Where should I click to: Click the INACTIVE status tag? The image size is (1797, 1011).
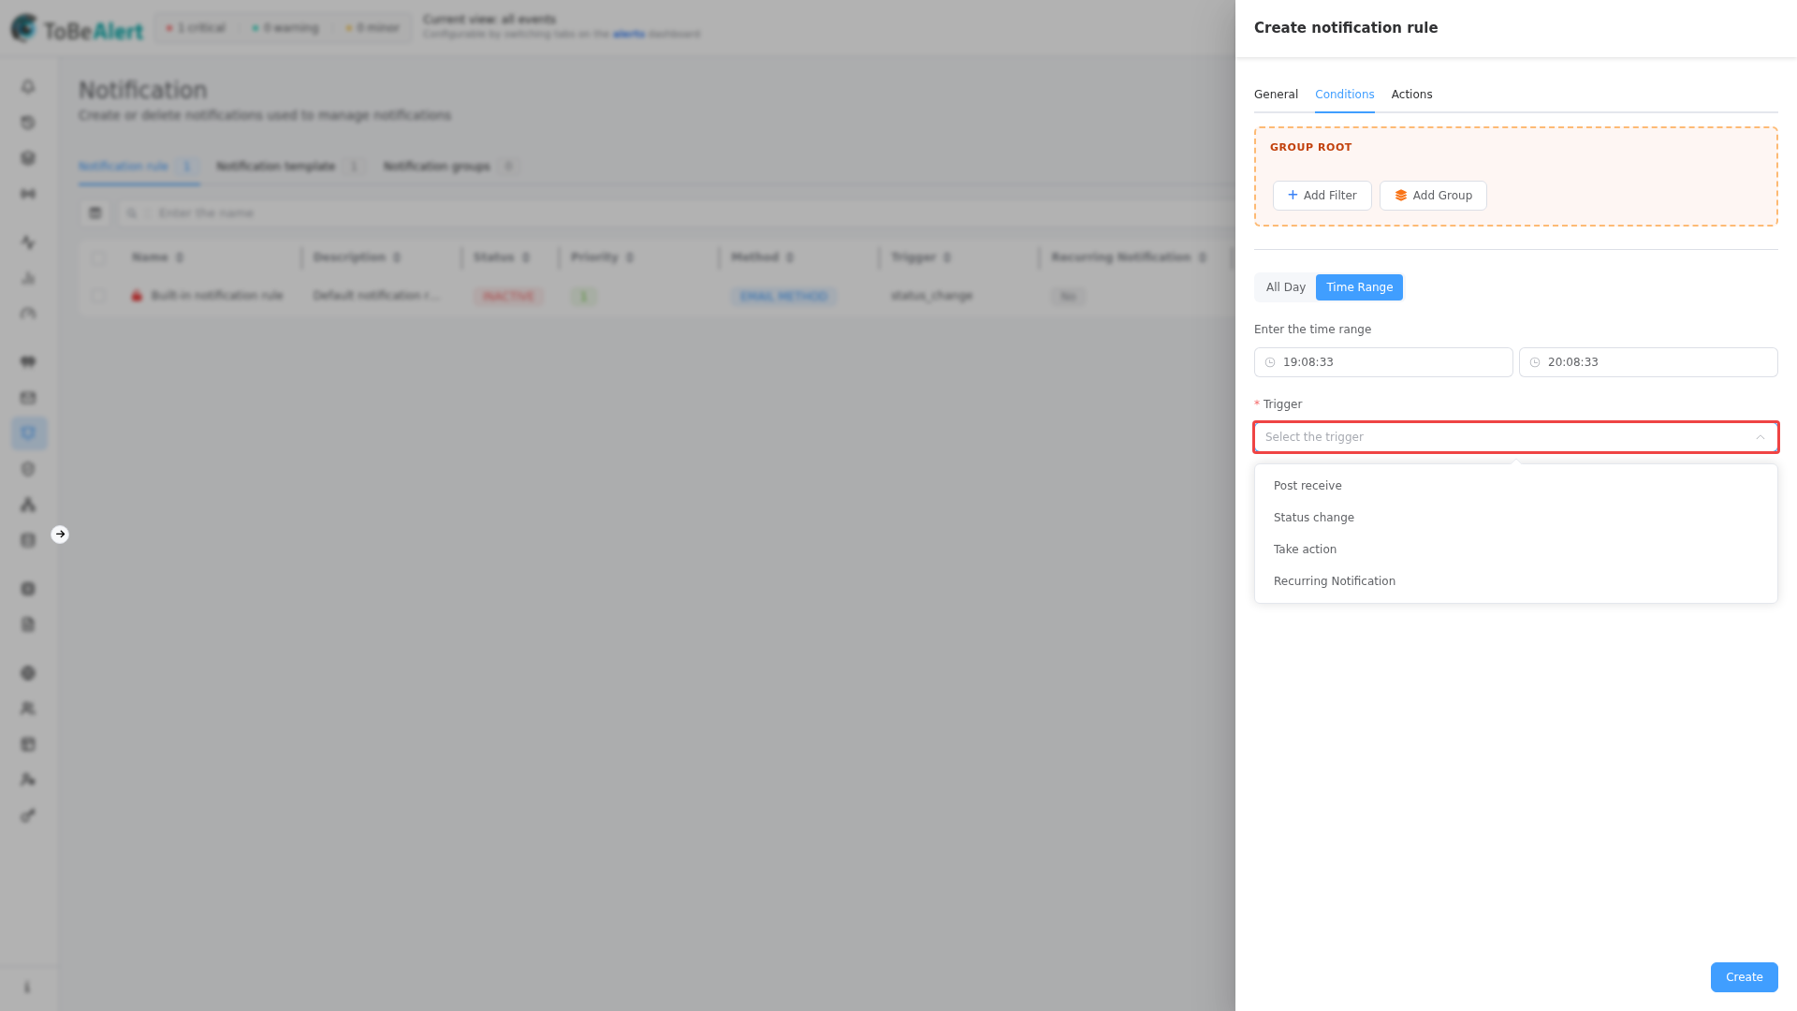click(508, 297)
